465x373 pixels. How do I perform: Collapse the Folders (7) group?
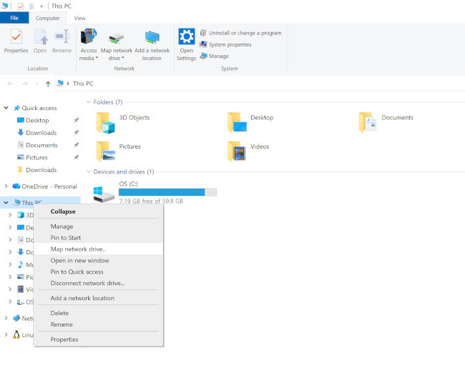point(89,102)
